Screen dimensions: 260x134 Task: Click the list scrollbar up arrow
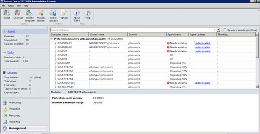pos(257,34)
